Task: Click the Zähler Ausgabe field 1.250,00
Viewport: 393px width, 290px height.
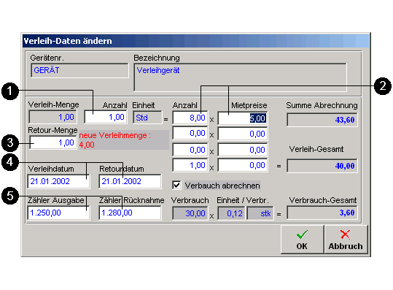Action: pyautogui.click(x=58, y=213)
